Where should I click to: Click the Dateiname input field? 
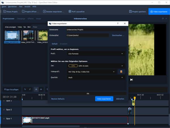(x=96, y=29)
